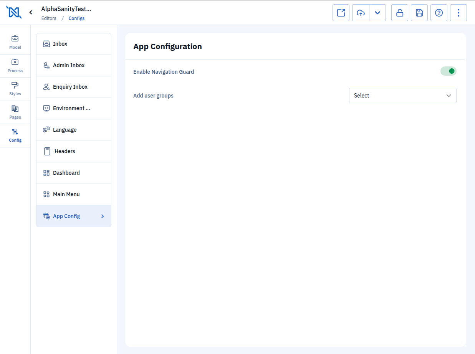The width and height of the screenshot is (475, 354).
Task: Expand the publish options dropdown arrow
Action: 377,13
